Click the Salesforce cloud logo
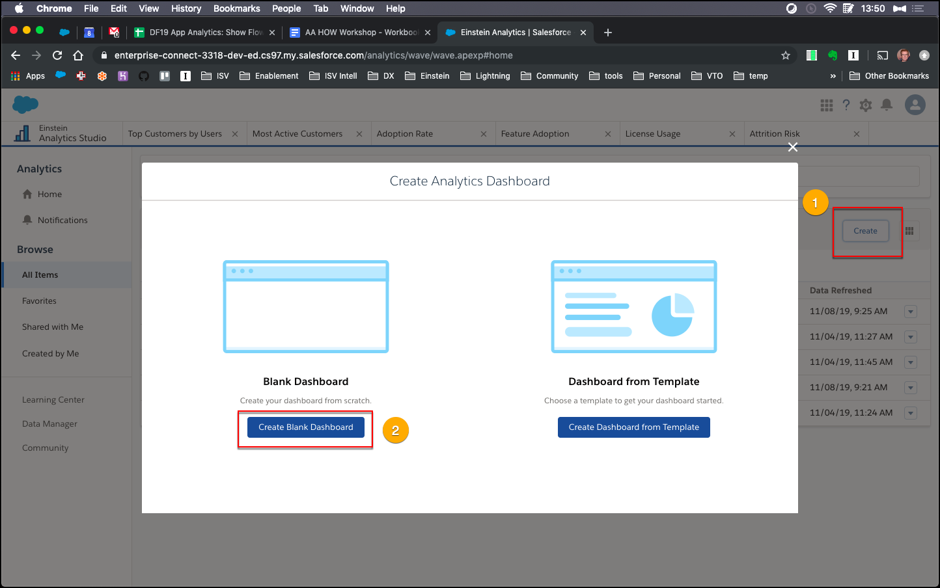The height and width of the screenshot is (588, 940). point(25,104)
